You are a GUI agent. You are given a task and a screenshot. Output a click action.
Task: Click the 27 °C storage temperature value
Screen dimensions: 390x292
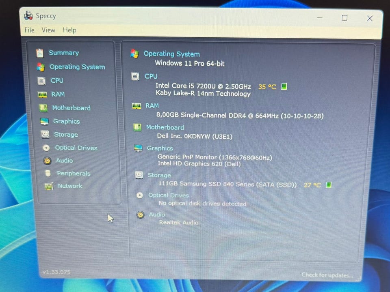tap(312, 185)
